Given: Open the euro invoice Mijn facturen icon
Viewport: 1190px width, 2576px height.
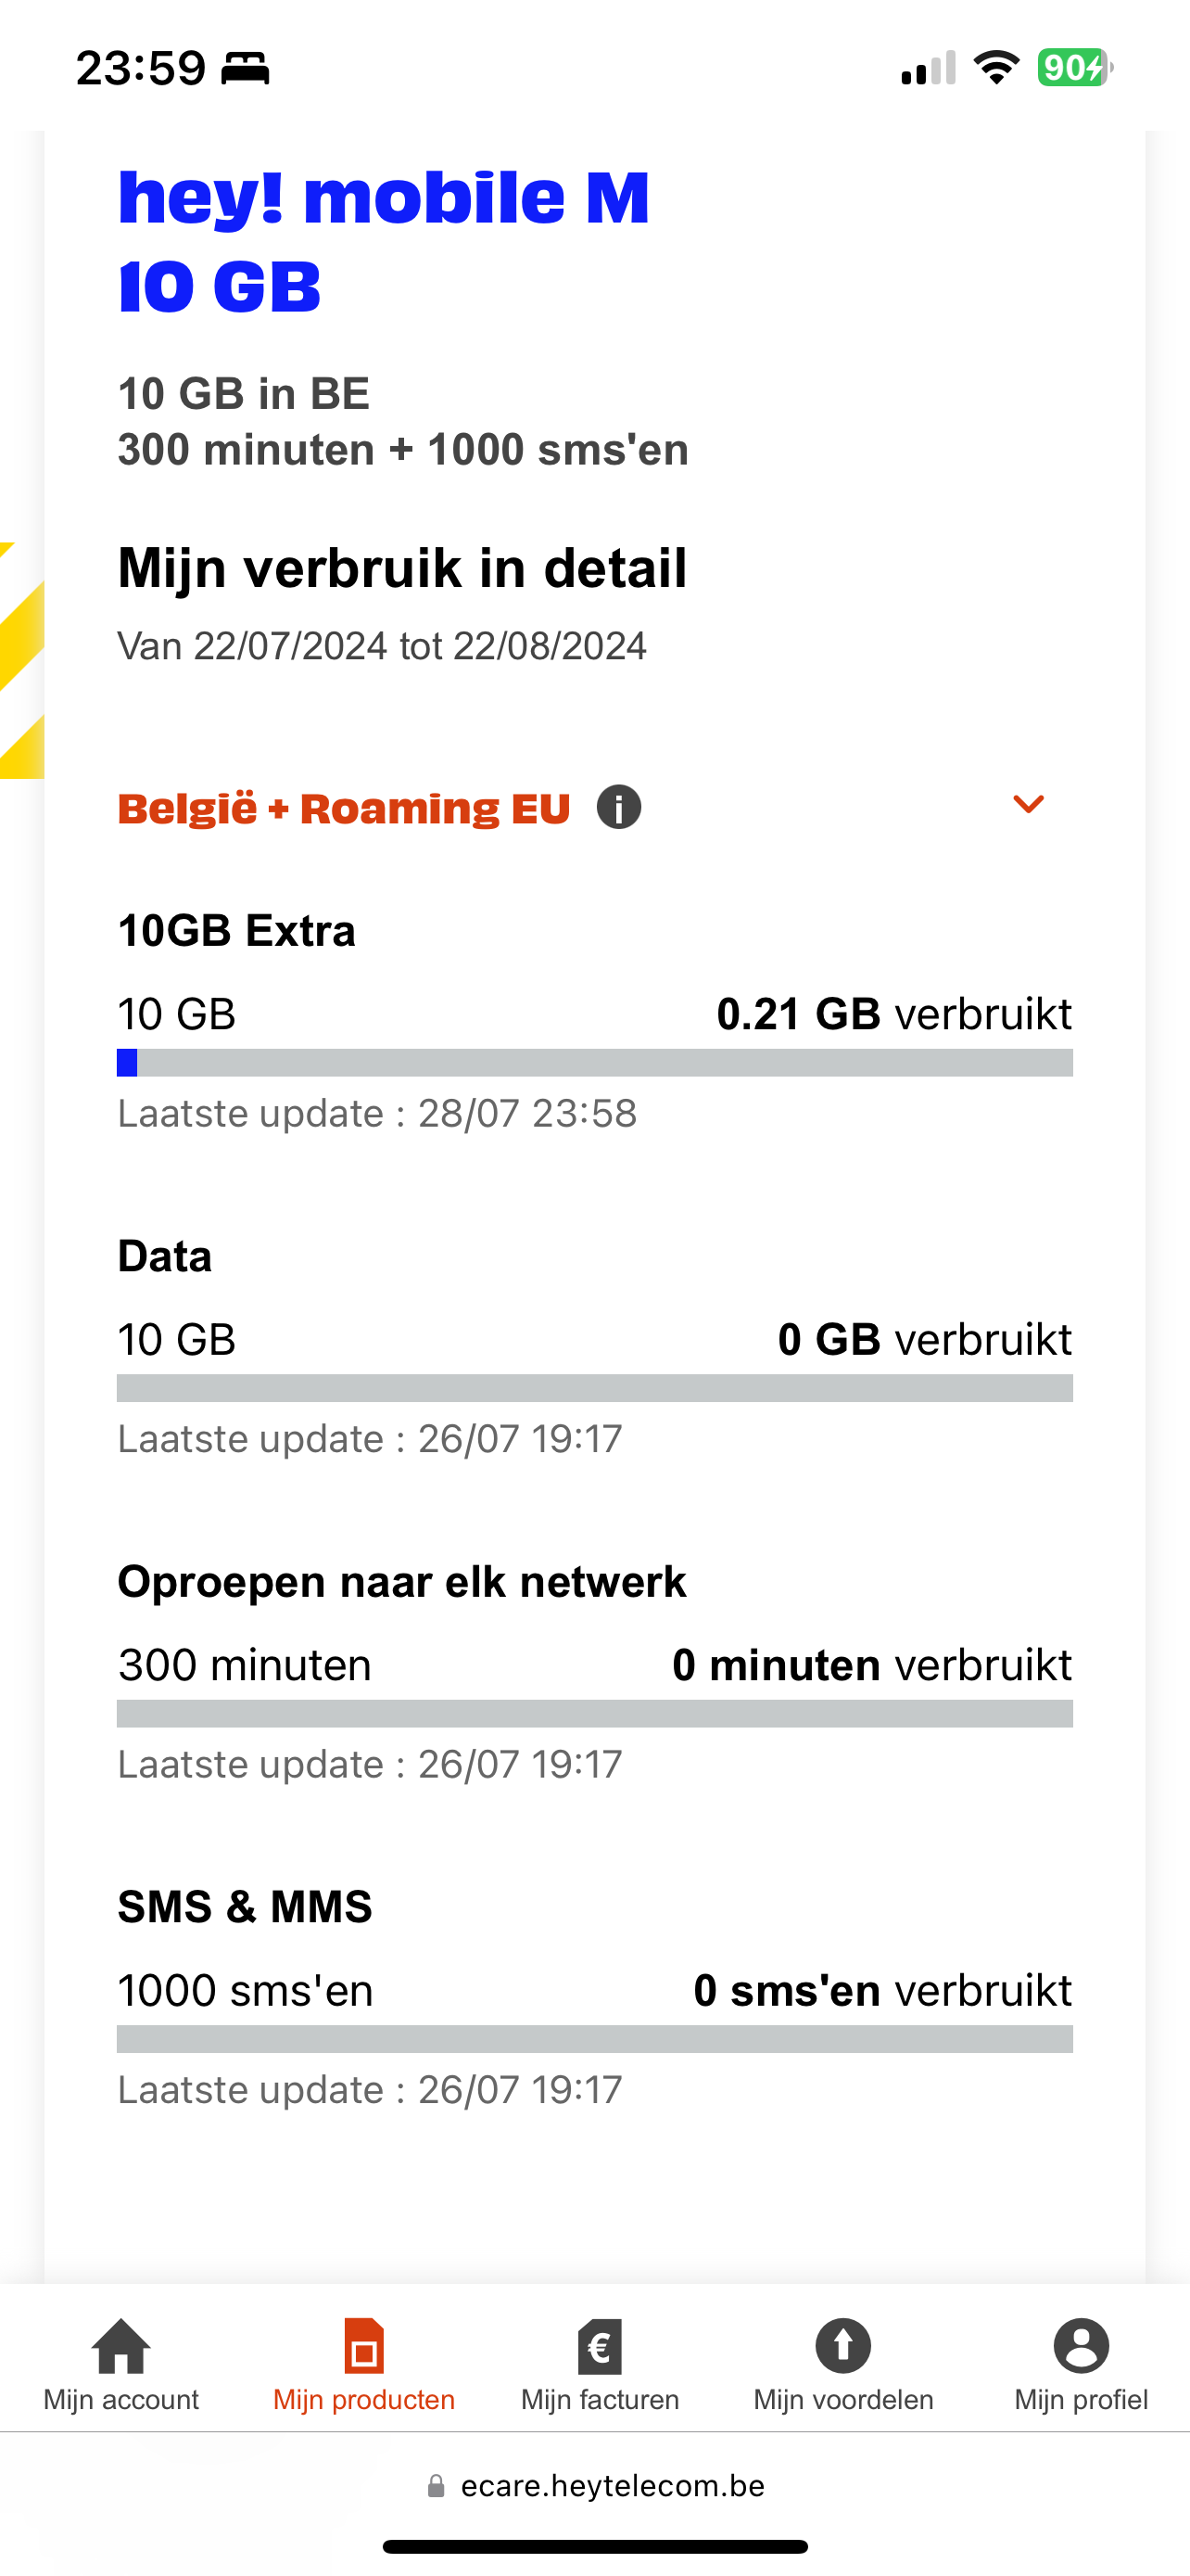Looking at the screenshot, I should (600, 2345).
